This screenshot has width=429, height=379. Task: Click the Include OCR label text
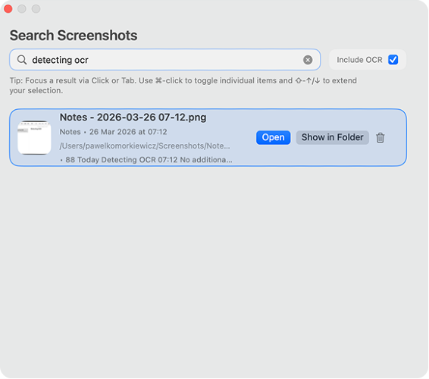pos(359,60)
